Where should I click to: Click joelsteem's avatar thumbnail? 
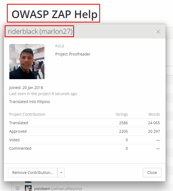pos(28,188)
